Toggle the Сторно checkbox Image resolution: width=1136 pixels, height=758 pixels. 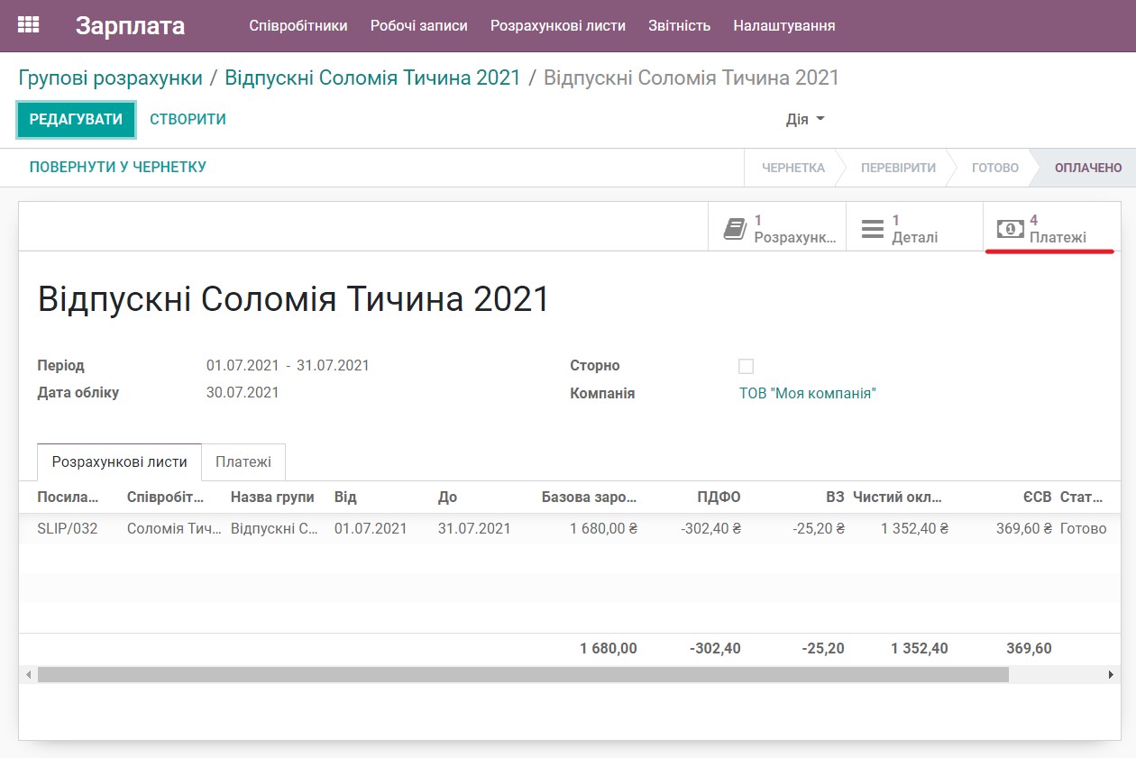tap(746, 365)
